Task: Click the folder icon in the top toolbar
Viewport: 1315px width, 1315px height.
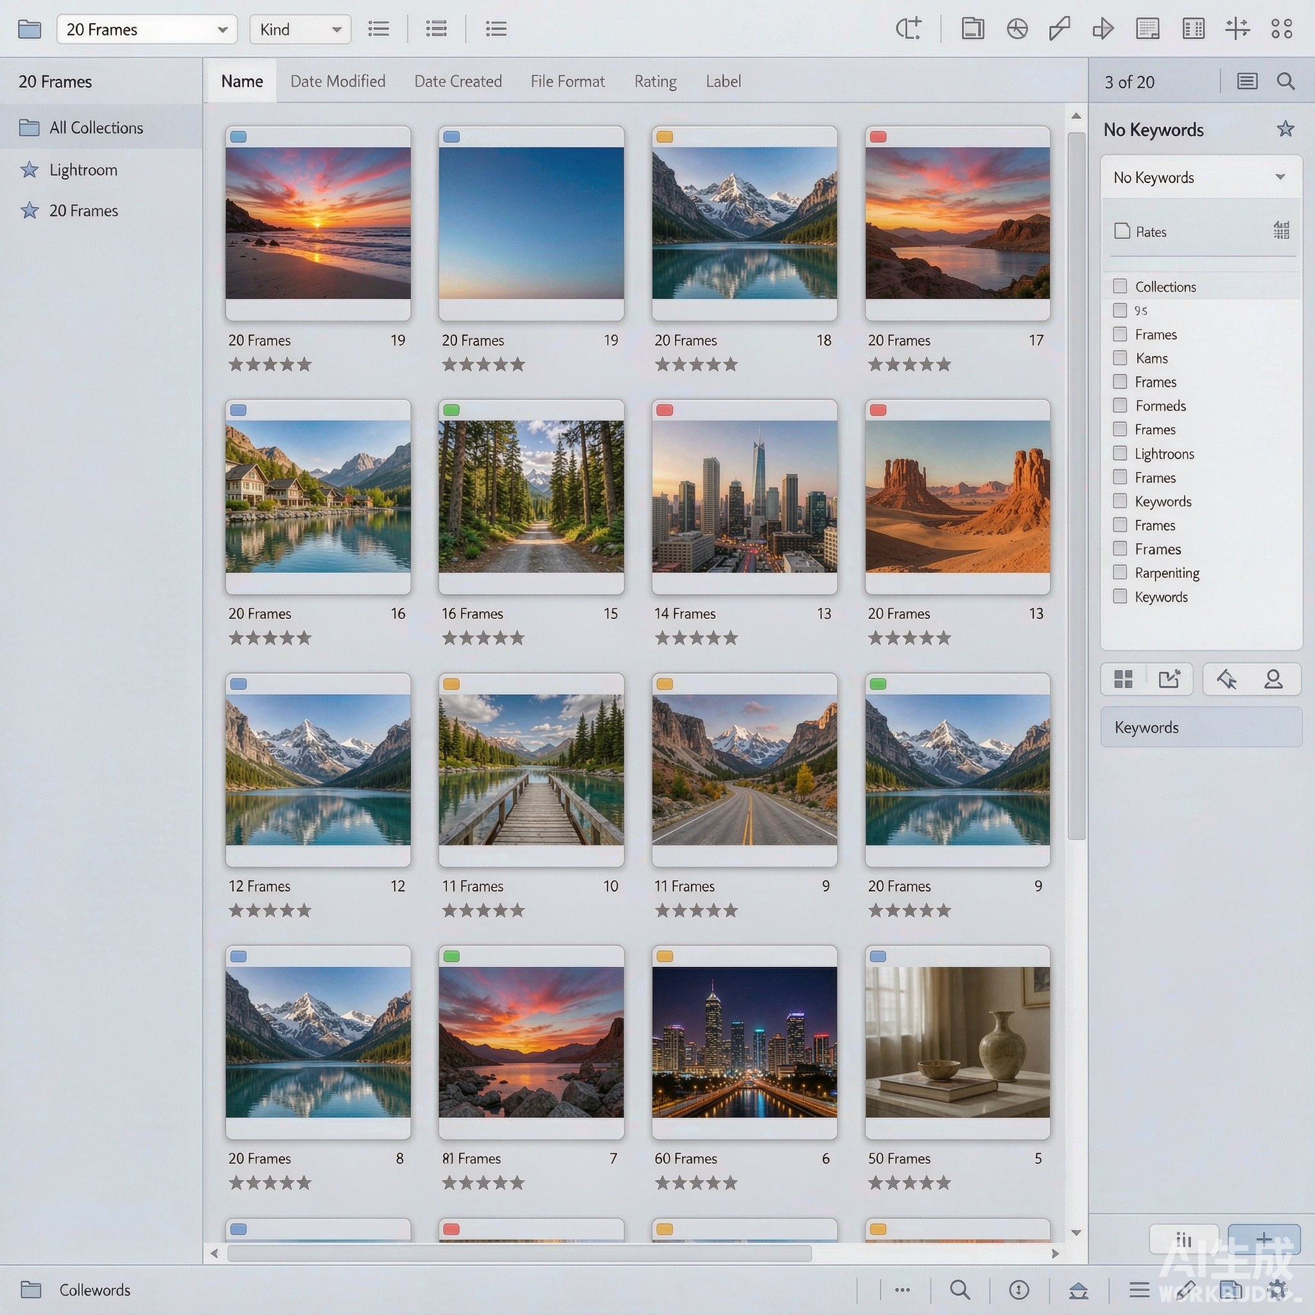Action: (30, 30)
